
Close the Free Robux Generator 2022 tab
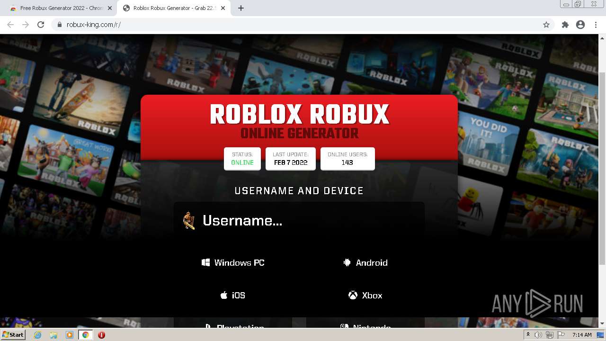pyautogui.click(x=110, y=8)
